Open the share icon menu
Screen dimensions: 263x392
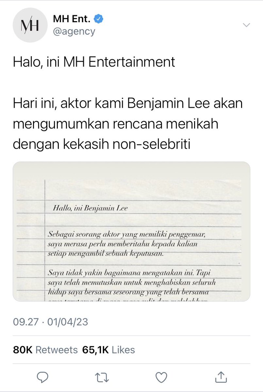(x=221, y=377)
